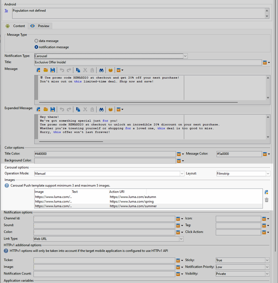Open the Sticky dropdown set to True
278x283 pixels.
click(267, 260)
